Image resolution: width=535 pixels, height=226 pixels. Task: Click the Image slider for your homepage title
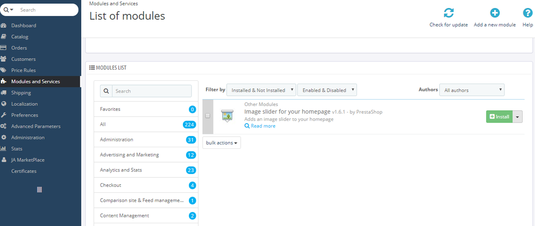point(288,111)
